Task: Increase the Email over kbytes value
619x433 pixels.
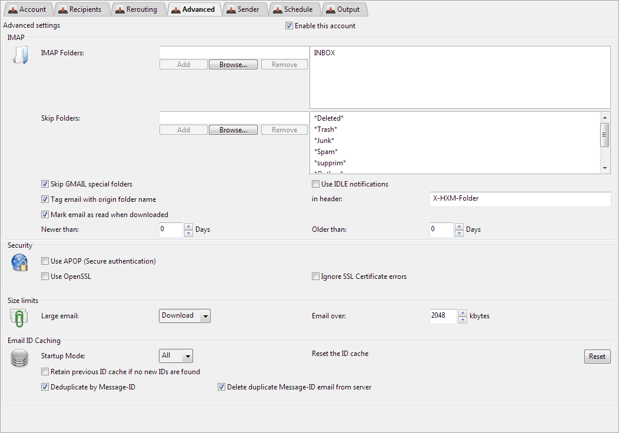Action: tap(462, 312)
